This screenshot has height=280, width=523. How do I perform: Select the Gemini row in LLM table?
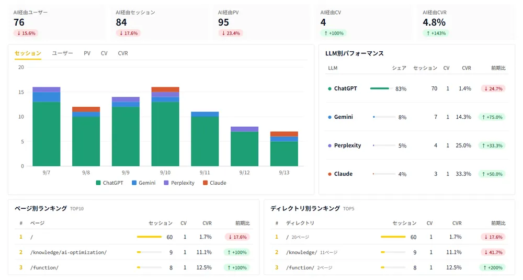click(x=417, y=117)
